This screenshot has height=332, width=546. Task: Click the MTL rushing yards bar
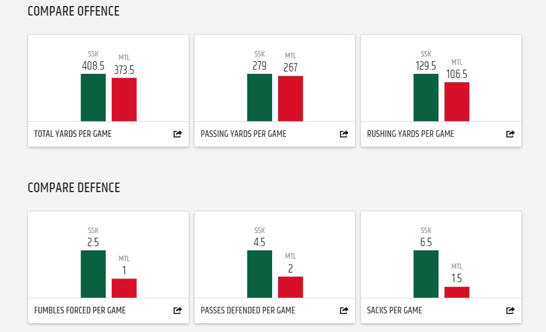(x=457, y=101)
